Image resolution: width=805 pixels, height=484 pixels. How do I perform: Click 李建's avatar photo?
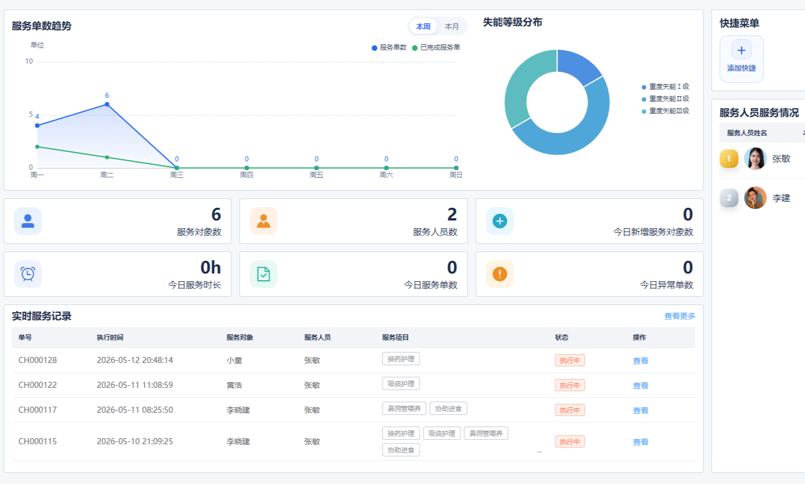(755, 198)
